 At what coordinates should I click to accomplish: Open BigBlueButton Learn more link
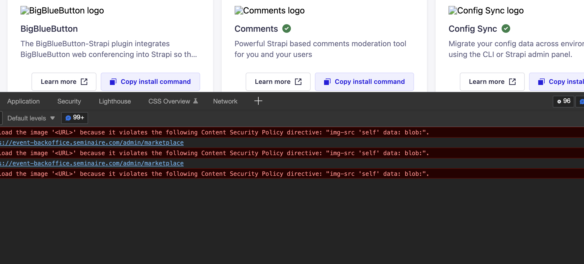coord(64,82)
